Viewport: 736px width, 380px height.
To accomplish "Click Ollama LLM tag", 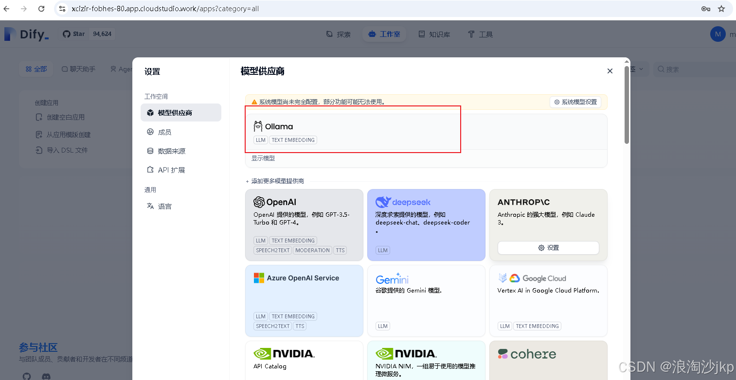I will [x=261, y=140].
